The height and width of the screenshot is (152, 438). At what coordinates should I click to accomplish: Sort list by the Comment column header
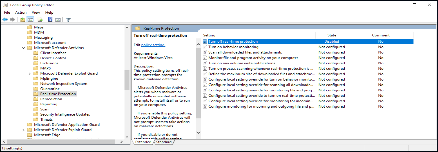pos(381,35)
